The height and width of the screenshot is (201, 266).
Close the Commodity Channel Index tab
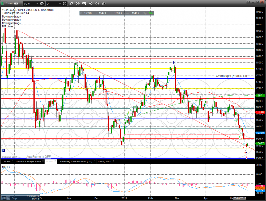95,161
